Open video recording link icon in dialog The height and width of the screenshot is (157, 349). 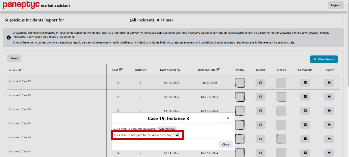(178, 135)
